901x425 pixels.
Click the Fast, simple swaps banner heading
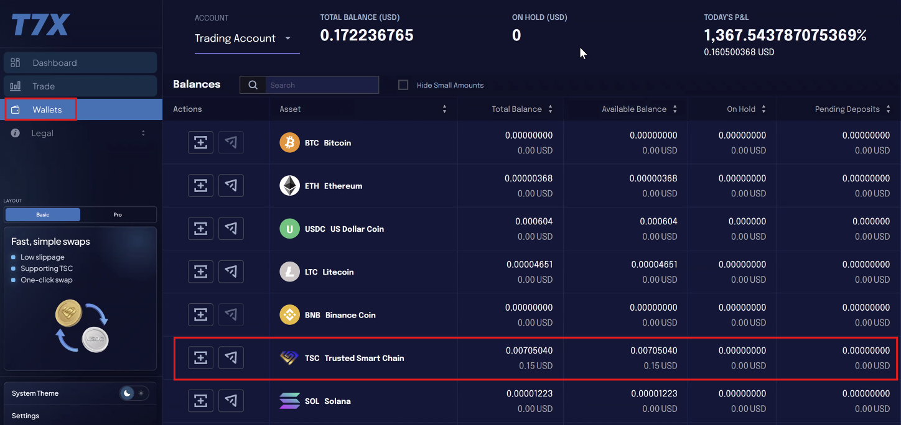50,241
